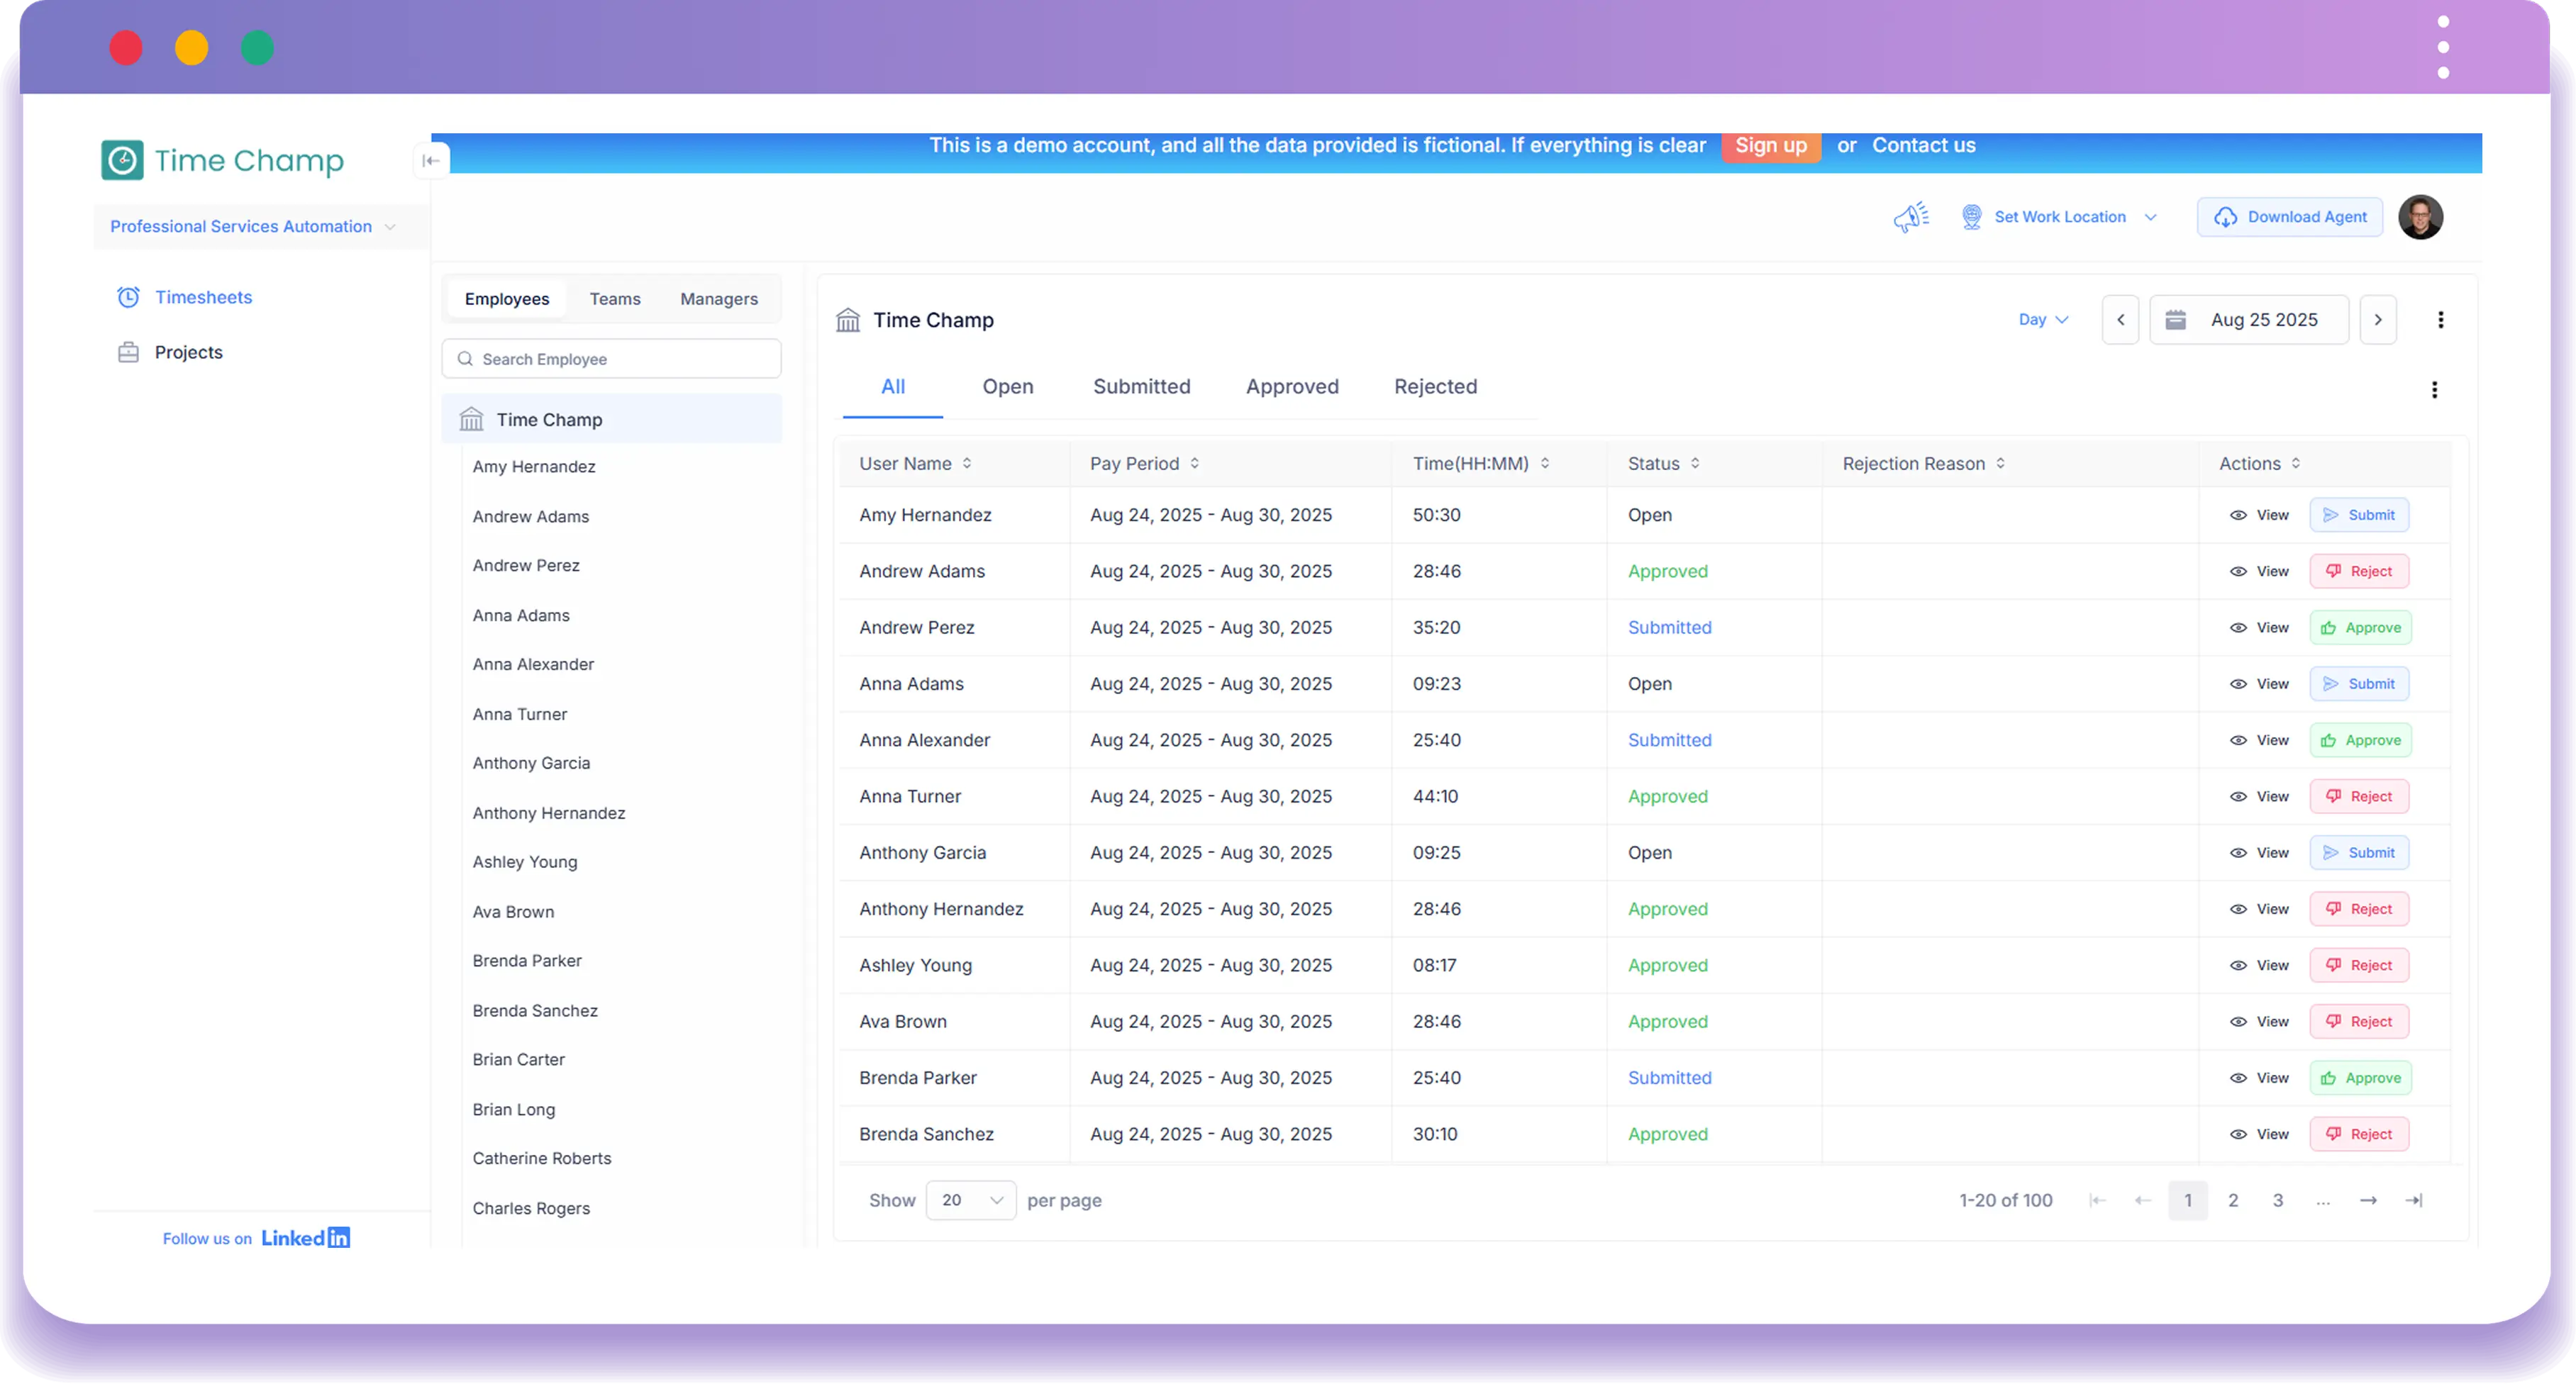Open the Projects section in sidebar
Image resolution: width=2576 pixels, height=1384 pixels.
188,352
